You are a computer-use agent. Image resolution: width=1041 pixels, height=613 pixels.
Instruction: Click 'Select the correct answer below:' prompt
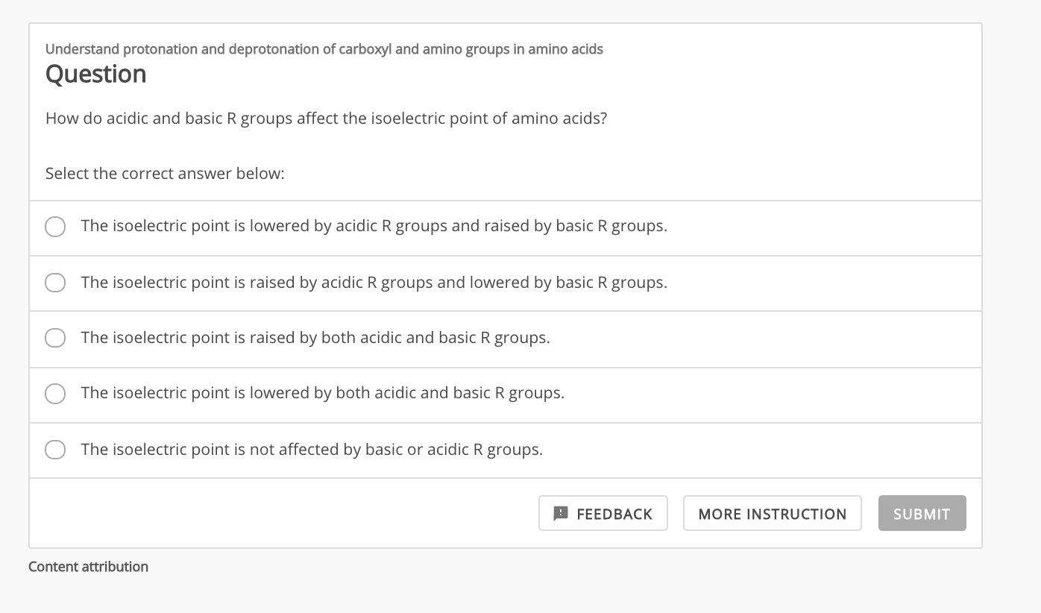(x=165, y=174)
